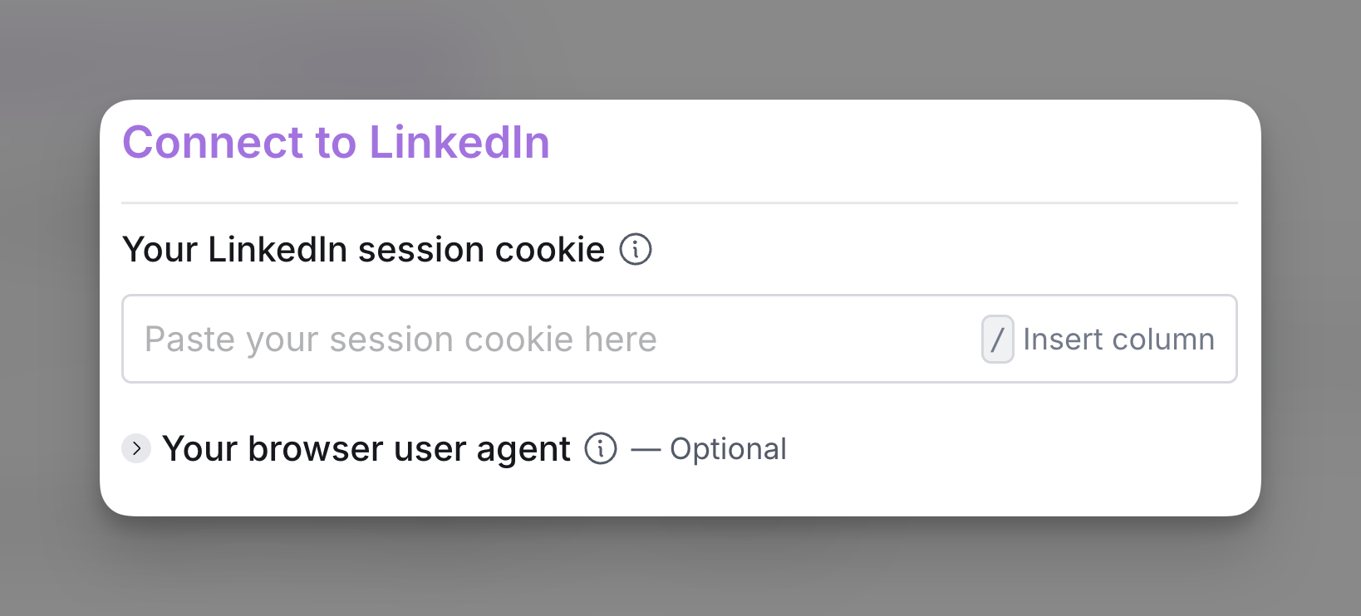Click the dash before the Optional label
Screen dimensions: 1361x616
[646, 450]
